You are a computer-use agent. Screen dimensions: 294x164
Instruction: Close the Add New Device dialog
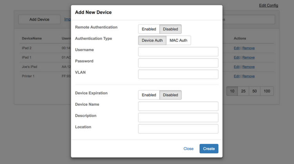(x=189, y=149)
